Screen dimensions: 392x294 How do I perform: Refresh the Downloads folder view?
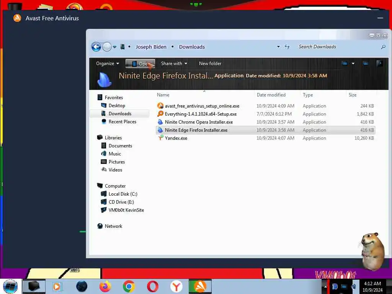[287, 47]
